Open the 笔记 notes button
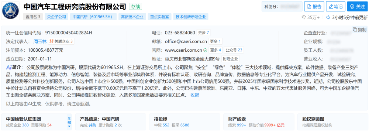Viewport: 369px width, 133px height. pos(336,7)
